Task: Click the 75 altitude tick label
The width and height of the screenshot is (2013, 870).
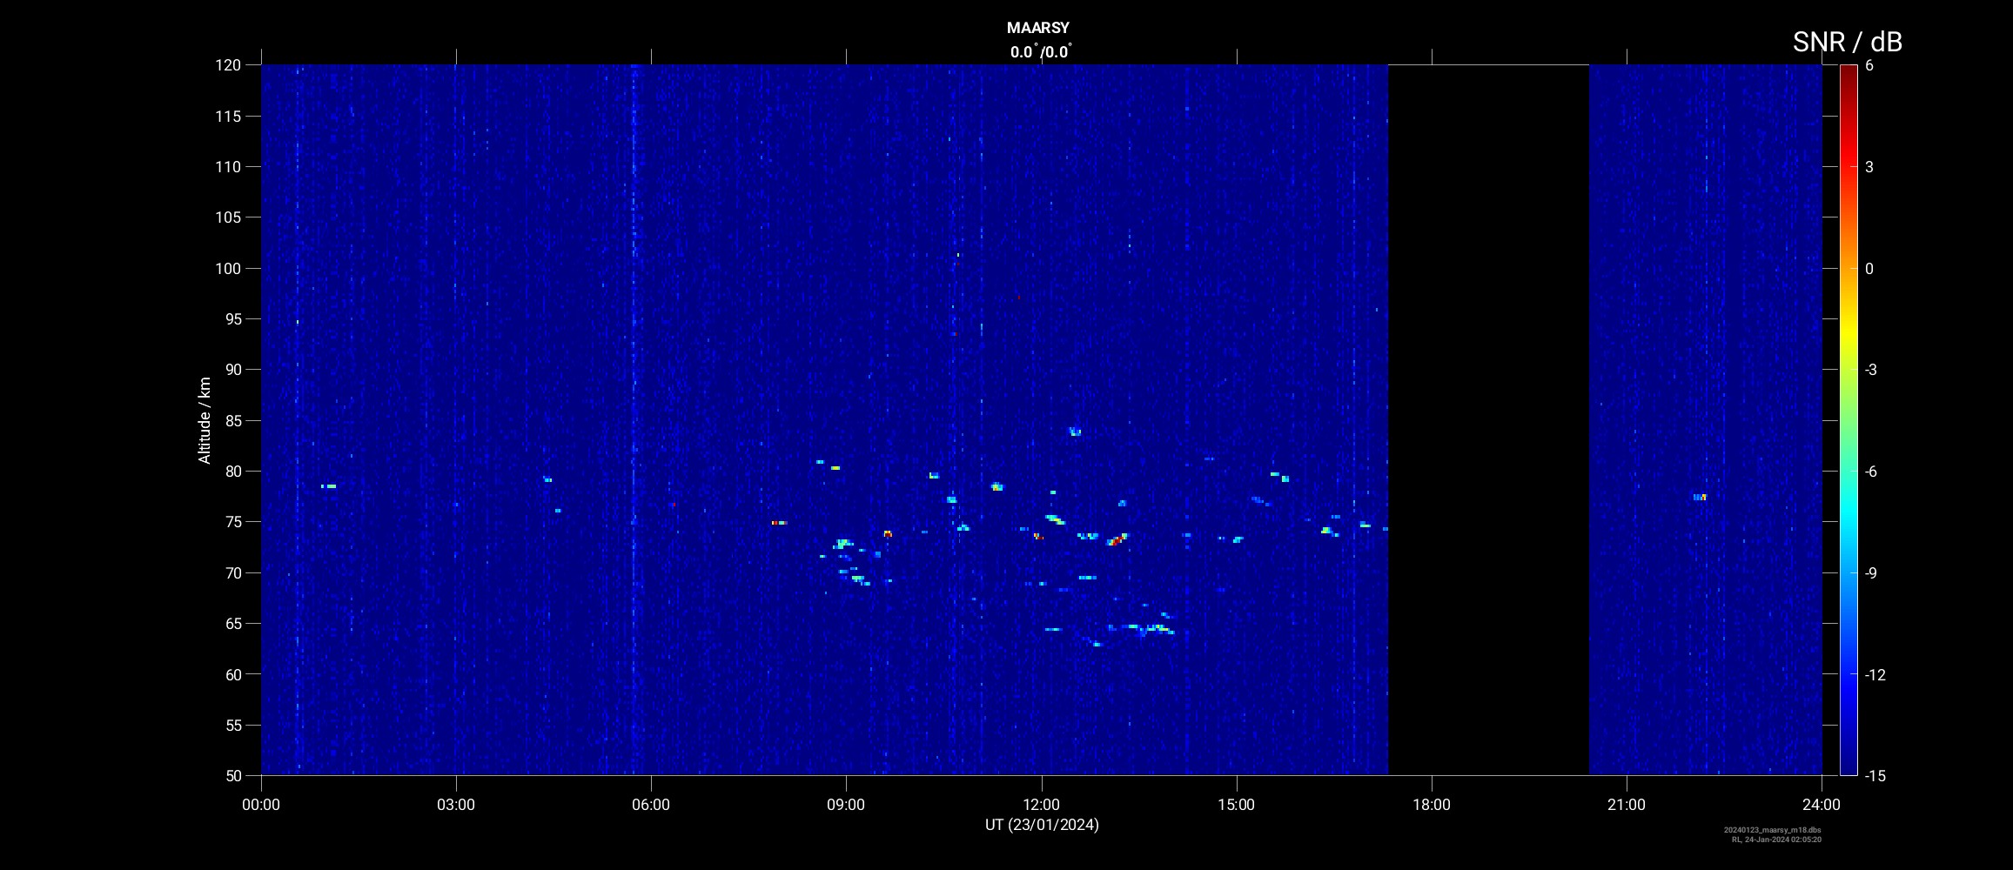Action: pos(231,522)
